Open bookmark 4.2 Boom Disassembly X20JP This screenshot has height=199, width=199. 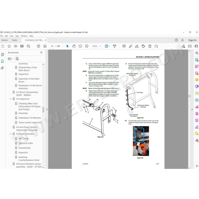(27, 94)
